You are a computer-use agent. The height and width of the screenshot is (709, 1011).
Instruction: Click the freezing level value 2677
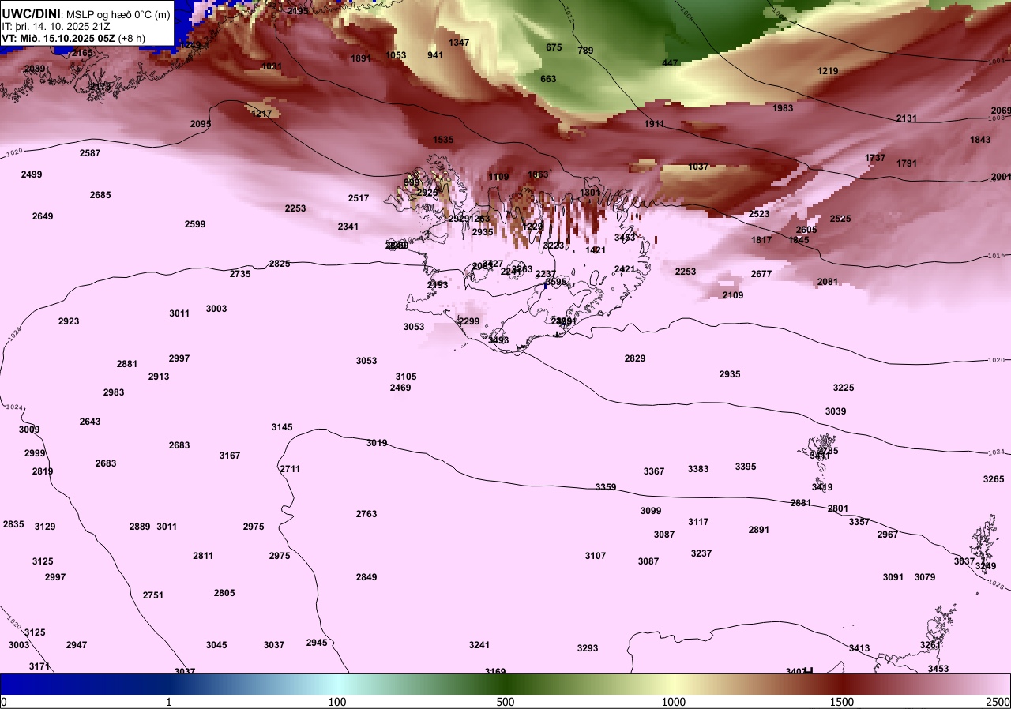click(761, 274)
